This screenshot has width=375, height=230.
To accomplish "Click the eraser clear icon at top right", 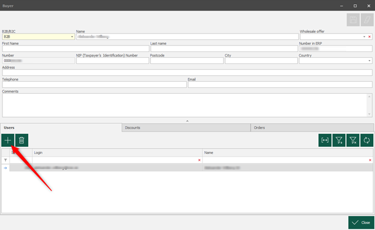I will coord(367,20).
